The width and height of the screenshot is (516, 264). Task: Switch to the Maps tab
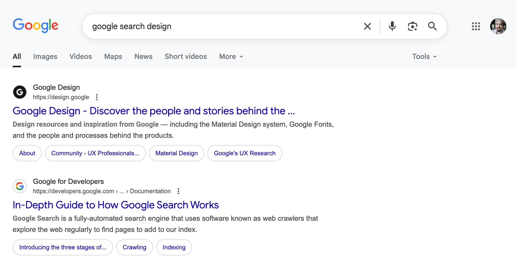113,56
